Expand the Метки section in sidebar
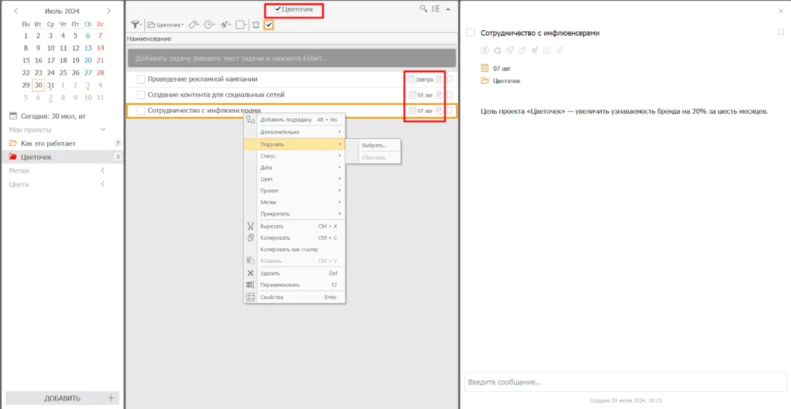The width and height of the screenshot is (791, 409). click(103, 171)
